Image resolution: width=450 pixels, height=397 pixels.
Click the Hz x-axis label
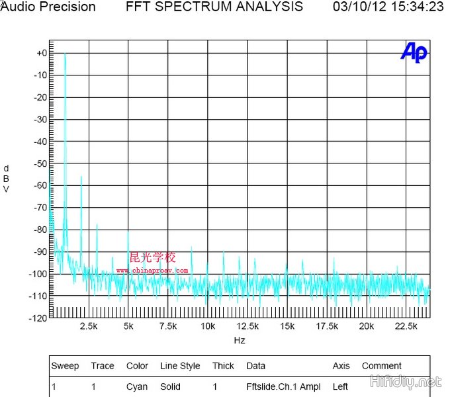(x=240, y=340)
